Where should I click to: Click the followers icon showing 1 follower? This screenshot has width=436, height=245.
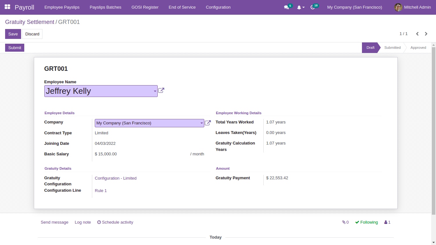click(x=387, y=222)
